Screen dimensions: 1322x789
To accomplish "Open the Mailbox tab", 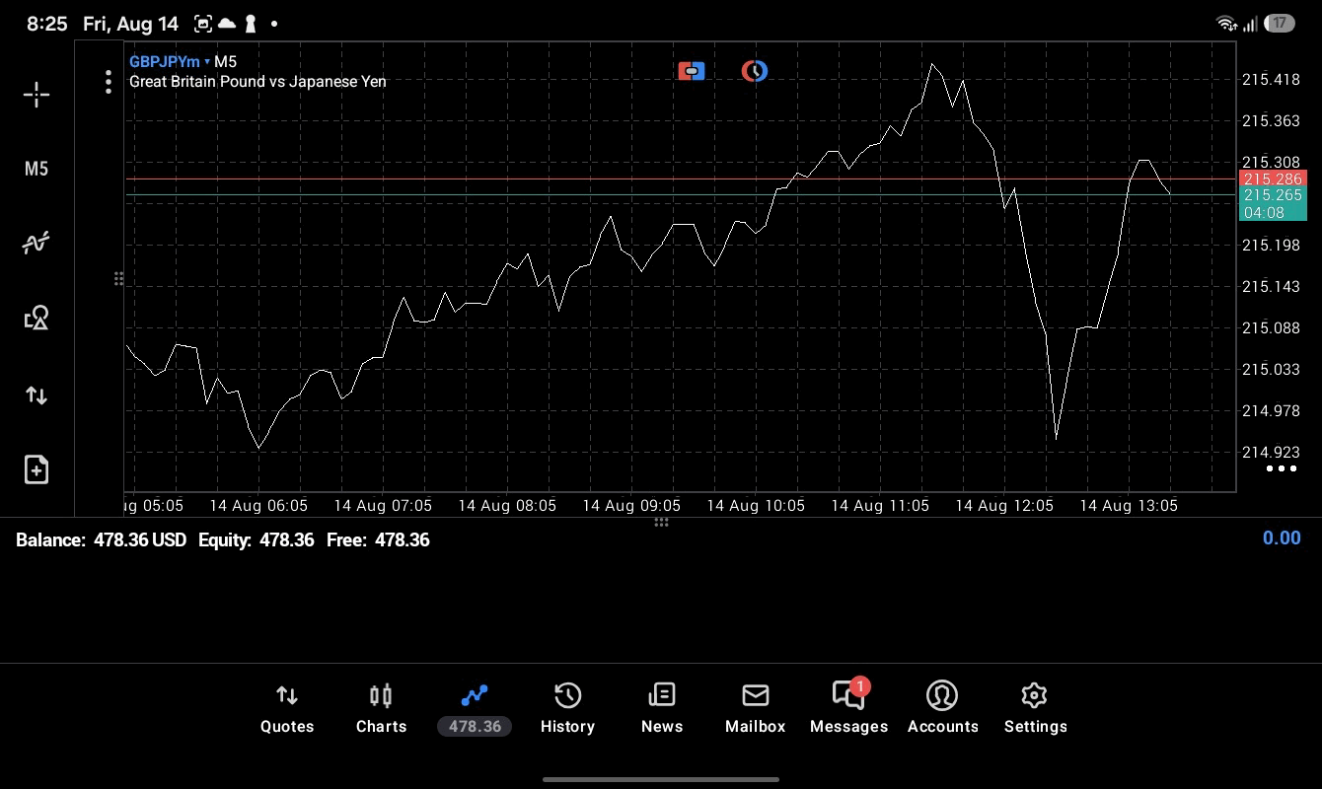I will (756, 709).
